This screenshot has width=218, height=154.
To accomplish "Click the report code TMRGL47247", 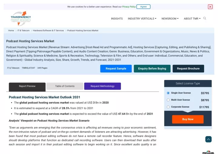I will click(x=29, y=68).
